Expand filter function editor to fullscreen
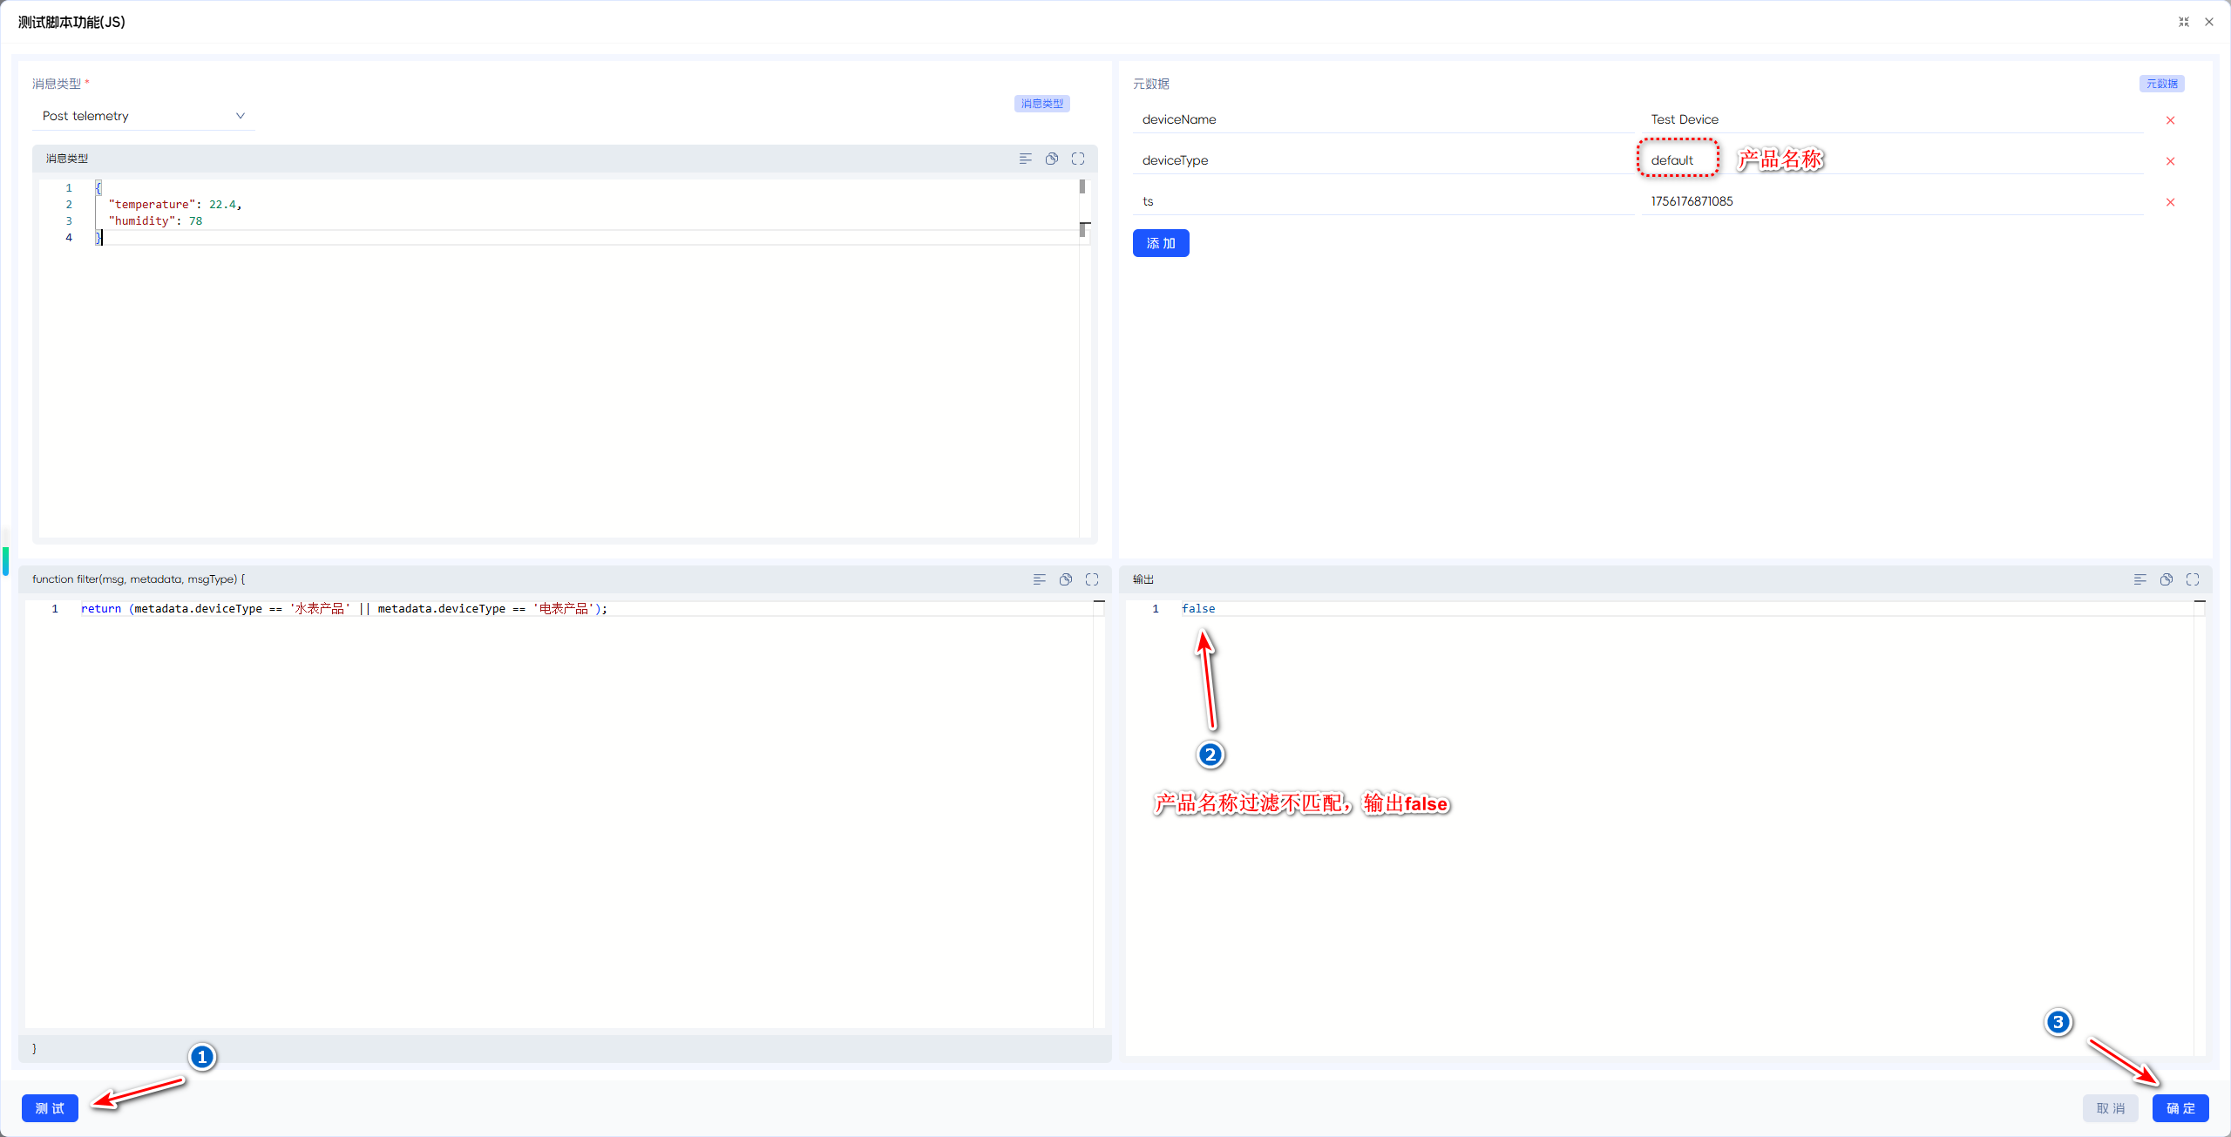The width and height of the screenshot is (2231, 1137). click(1092, 579)
